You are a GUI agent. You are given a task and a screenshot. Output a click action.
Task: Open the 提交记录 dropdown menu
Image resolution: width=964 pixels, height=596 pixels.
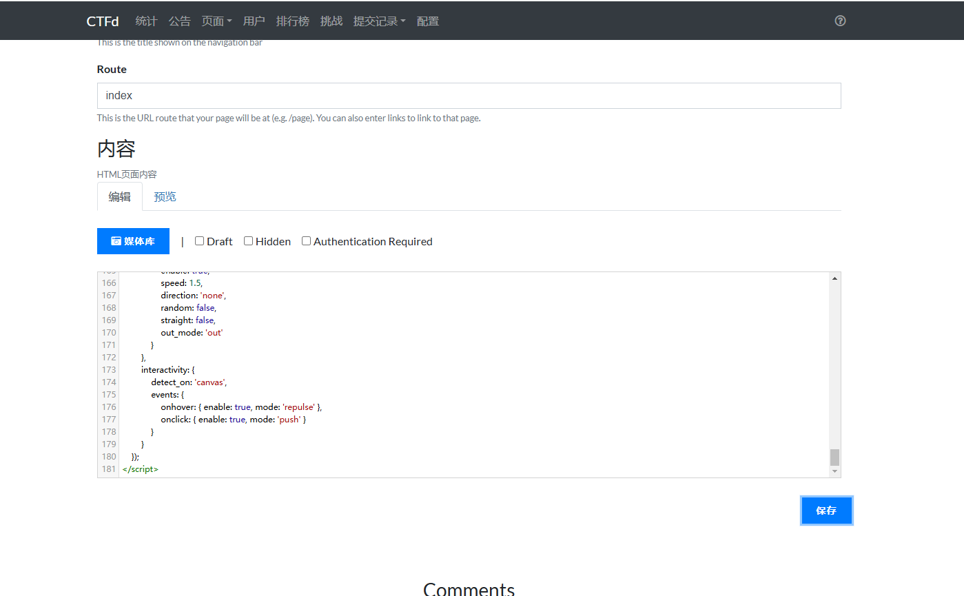point(379,21)
